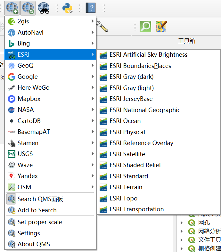The height and width of the screenshot is (252, 221).
Task: Open the USGS submenu
Action: (x=51, y=154)
